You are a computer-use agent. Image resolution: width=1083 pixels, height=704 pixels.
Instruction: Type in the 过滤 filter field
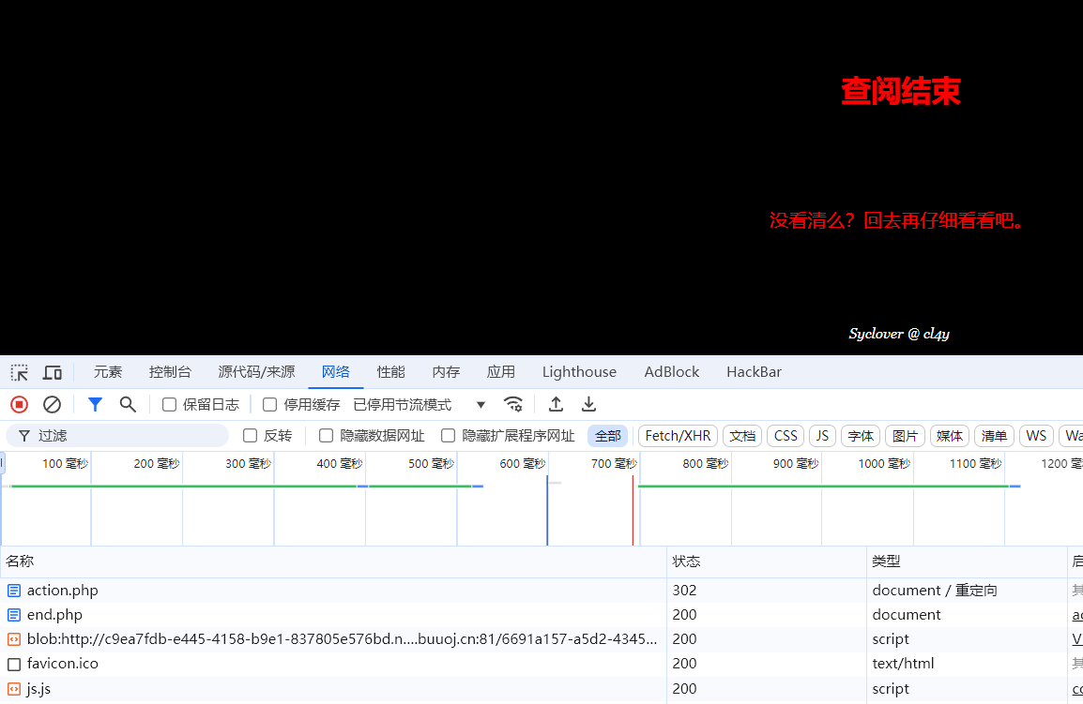(127, 436)
